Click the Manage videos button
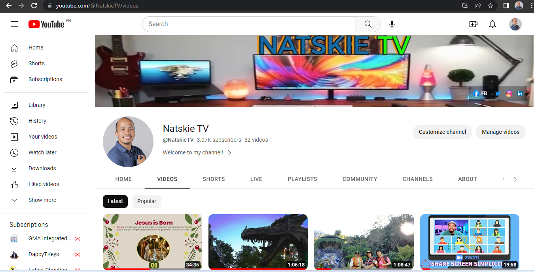This screenshot has height=272, width=534. coord(501,132)
